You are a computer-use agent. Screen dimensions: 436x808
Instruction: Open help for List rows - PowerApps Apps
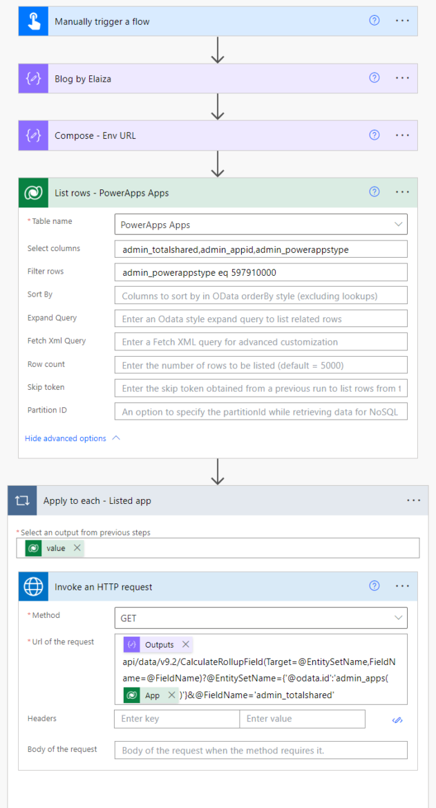pos(374,191)
